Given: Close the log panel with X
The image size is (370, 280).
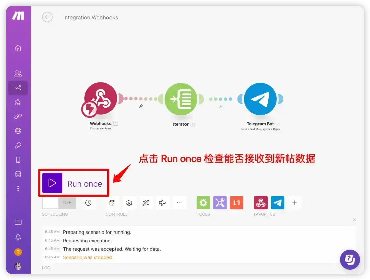Looking at the screenshot, I should point(354,220).
